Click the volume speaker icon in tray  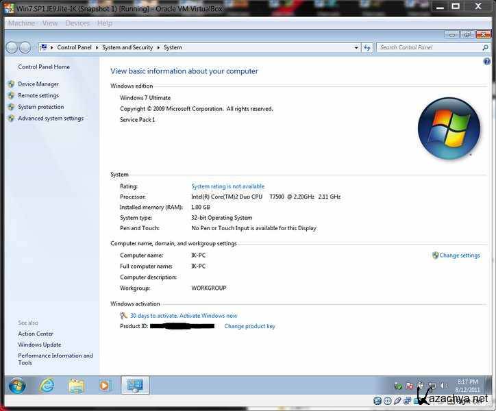[x=443, y=386]
